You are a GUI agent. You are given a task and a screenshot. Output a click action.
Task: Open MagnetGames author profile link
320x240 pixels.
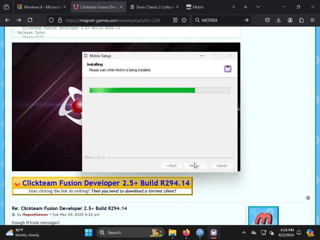(35, 214)
